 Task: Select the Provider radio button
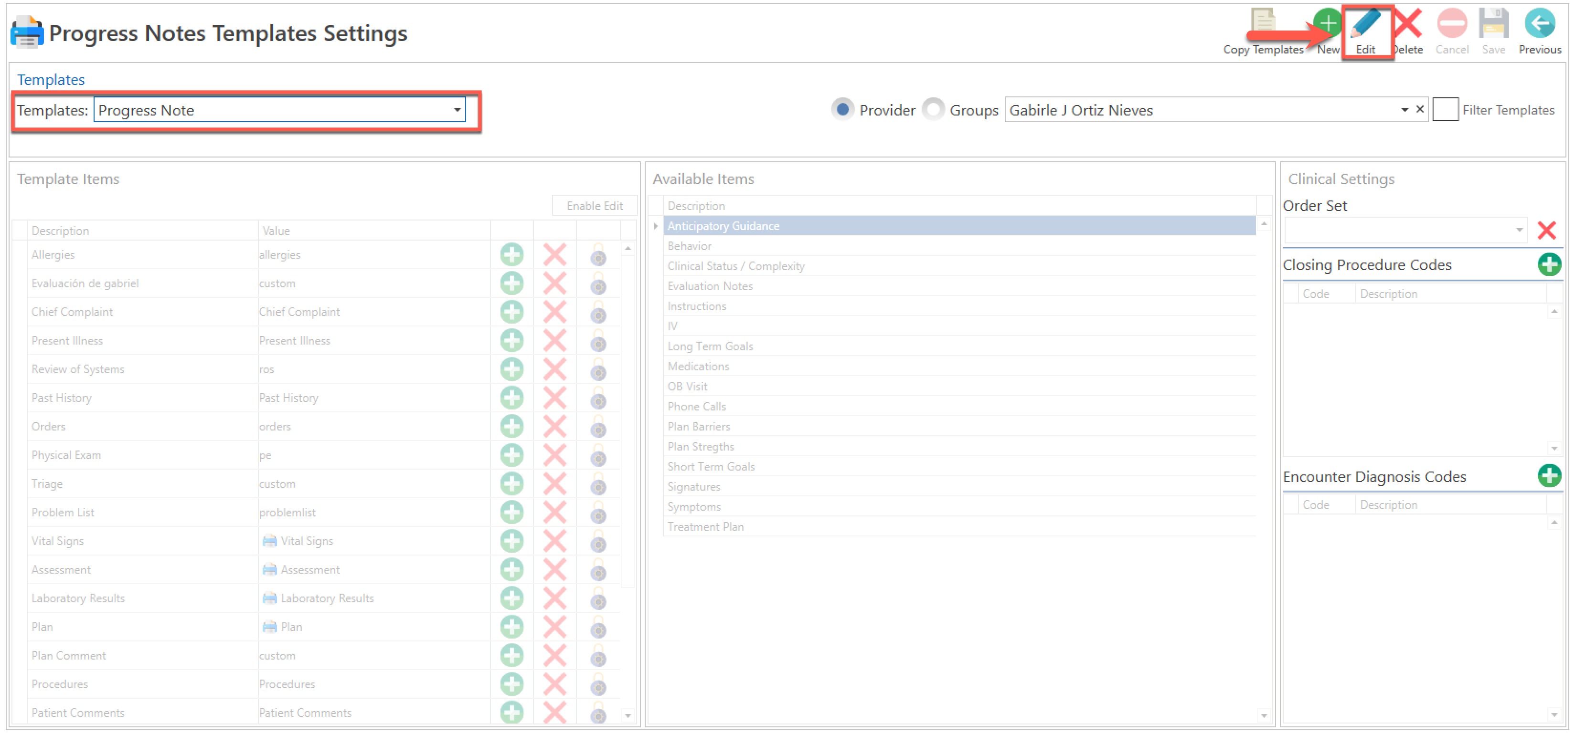point(842,110)
